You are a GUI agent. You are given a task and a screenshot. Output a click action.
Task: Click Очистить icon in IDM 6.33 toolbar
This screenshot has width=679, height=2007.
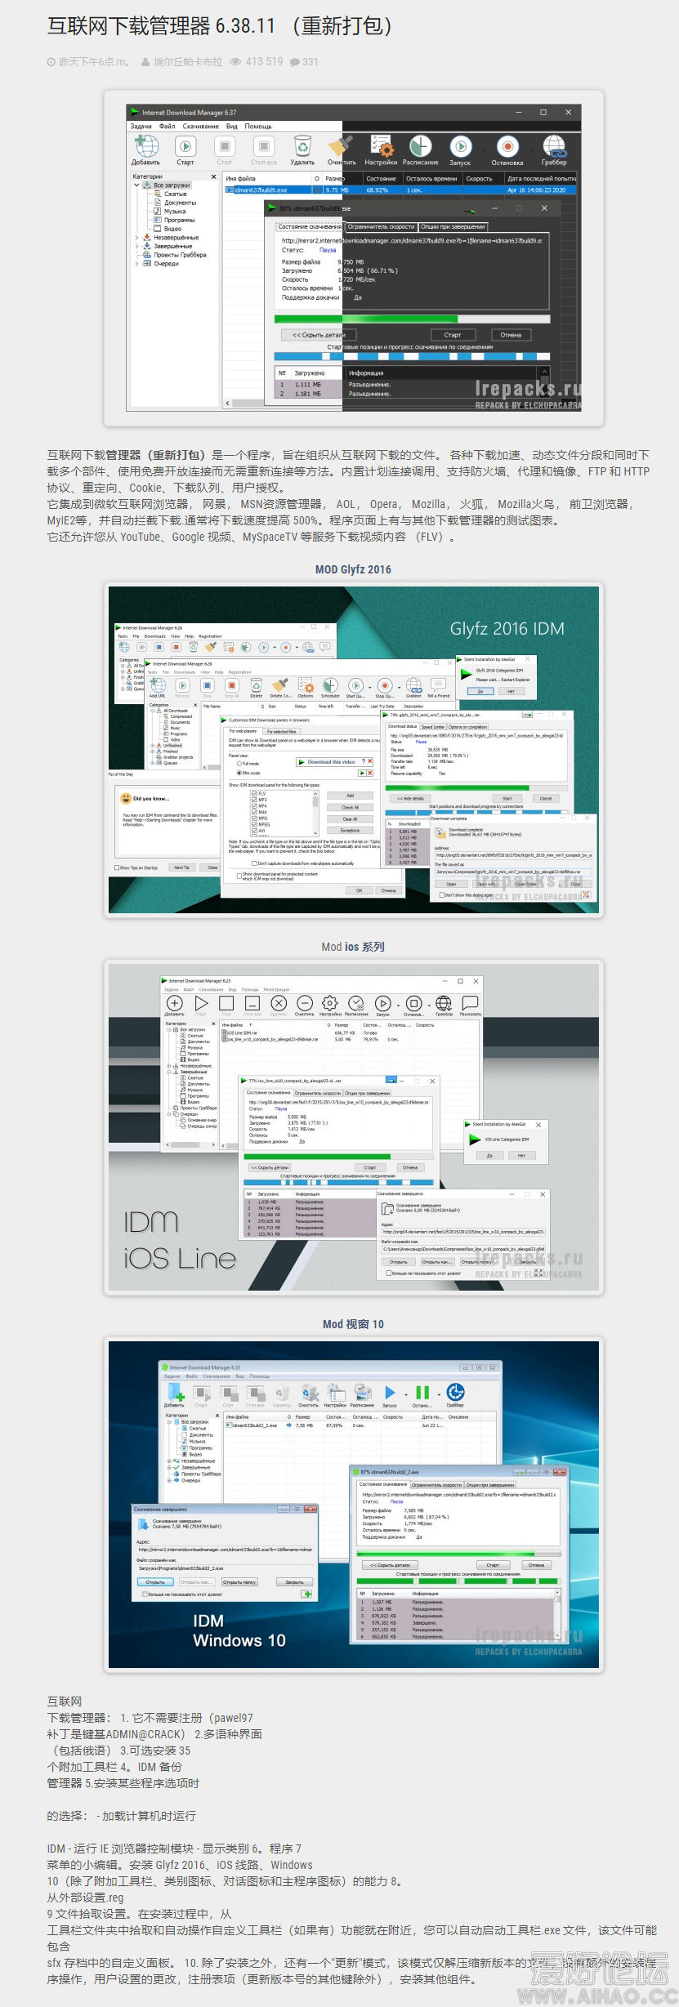(309, 1392)
